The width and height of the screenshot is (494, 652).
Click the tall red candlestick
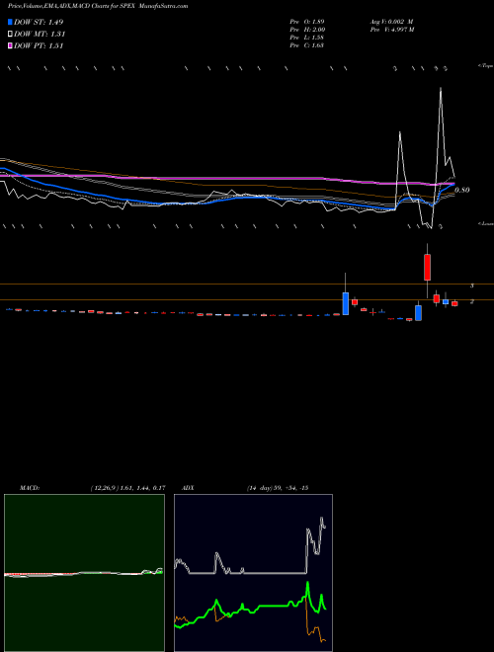click(x=427, y=267)
